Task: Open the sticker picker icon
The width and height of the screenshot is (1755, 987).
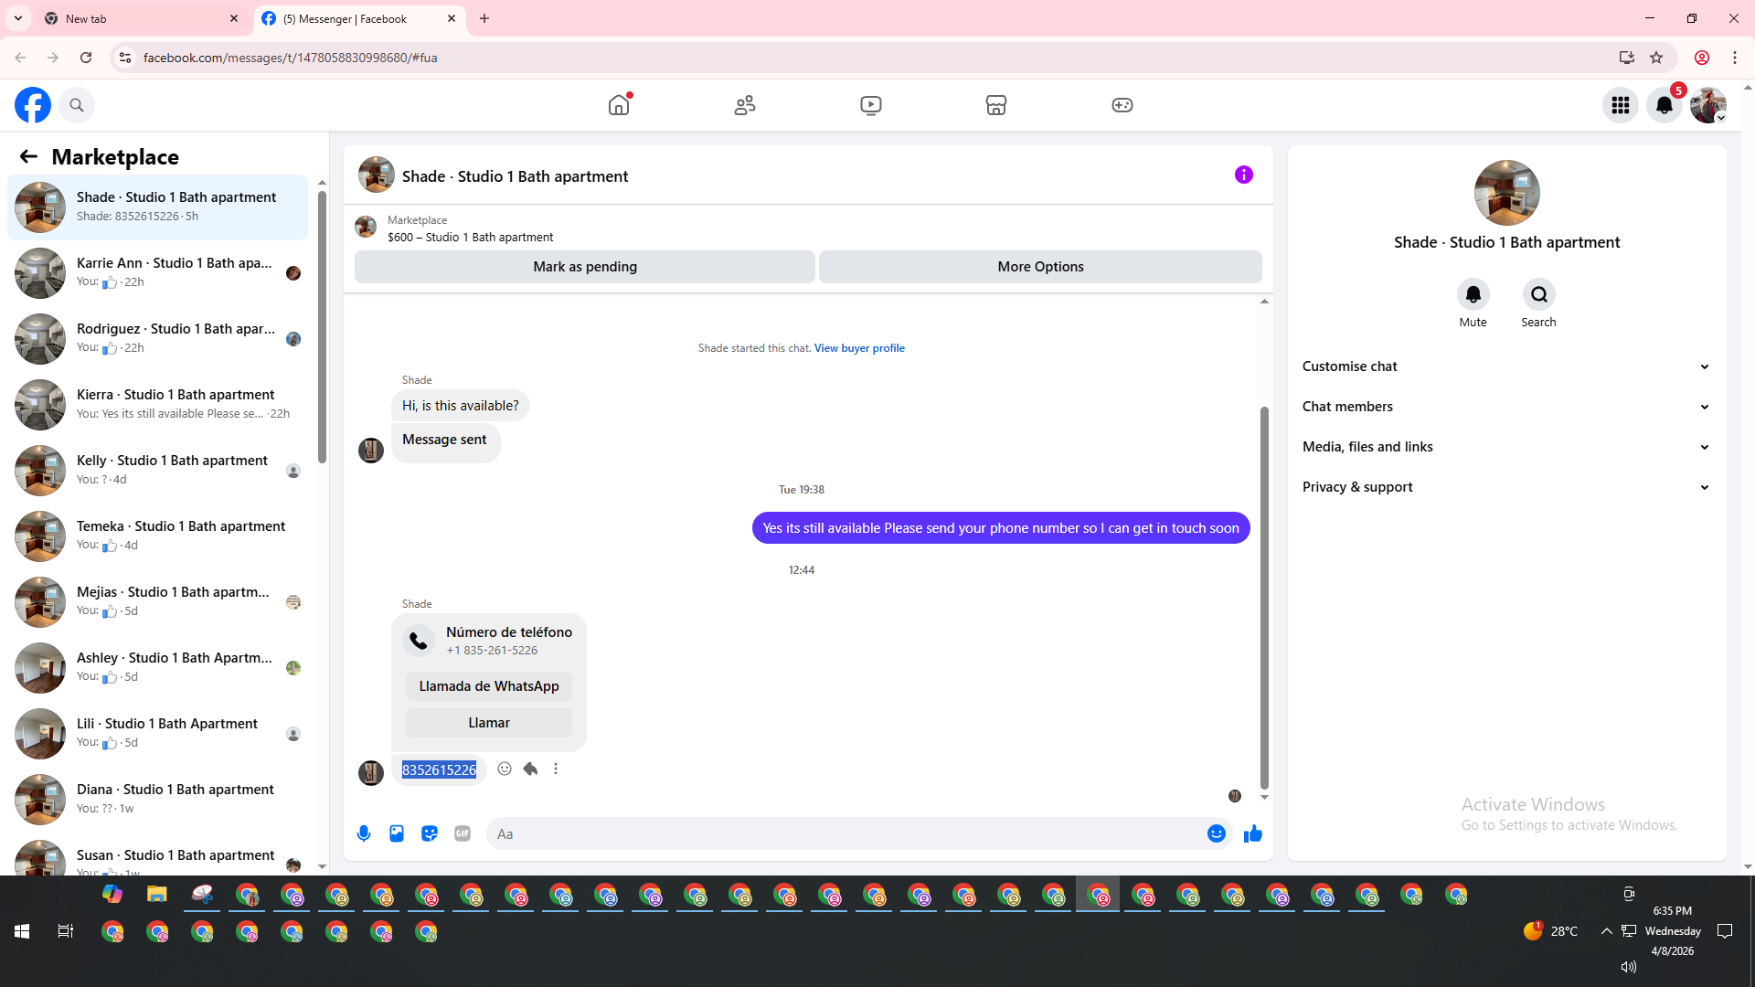Action: 430,833
